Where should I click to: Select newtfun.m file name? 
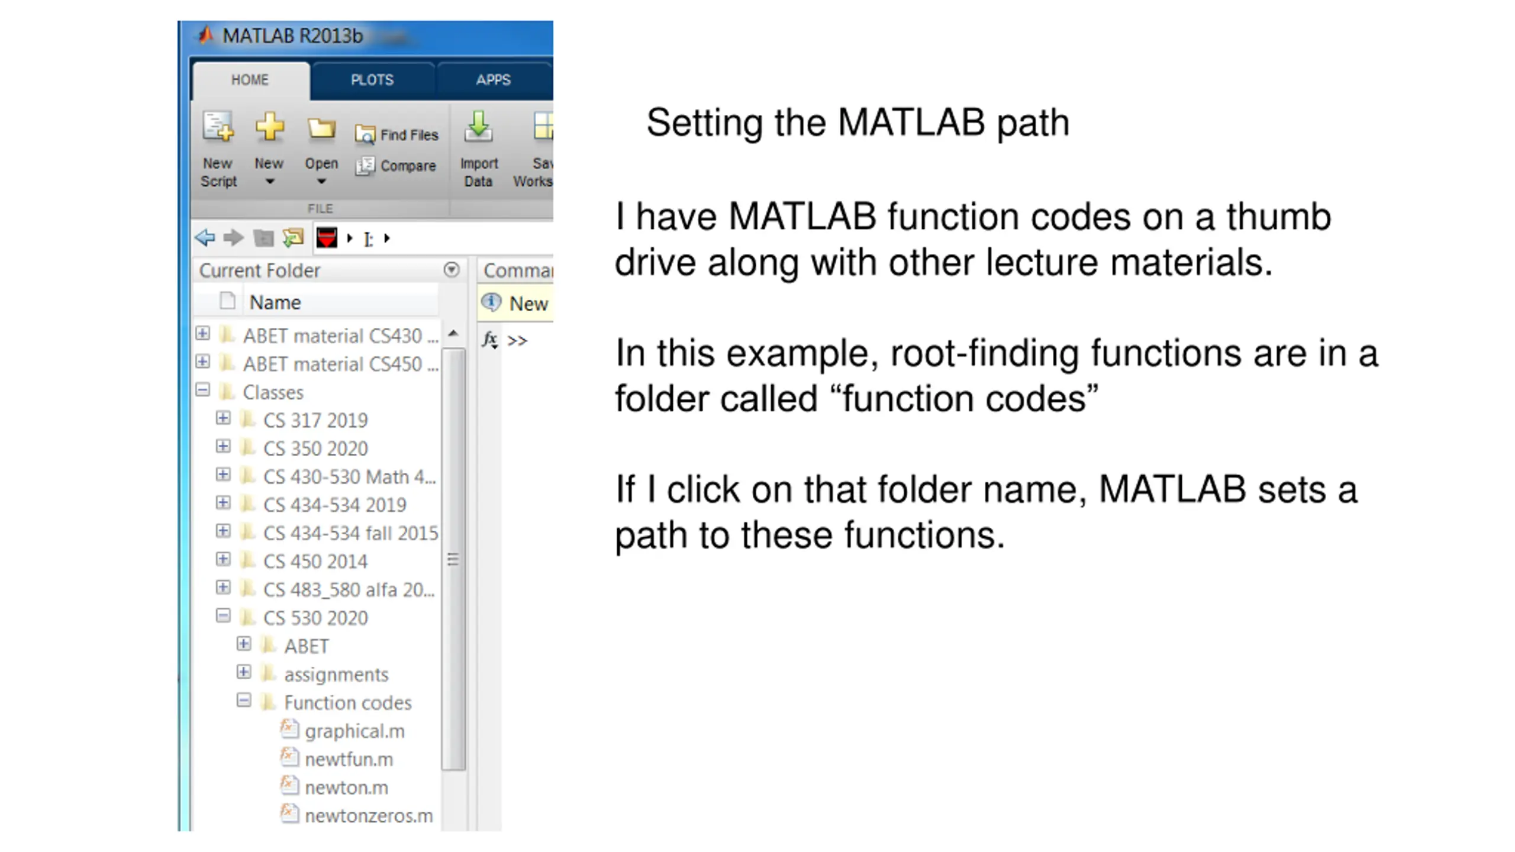[x=349, y=760]
